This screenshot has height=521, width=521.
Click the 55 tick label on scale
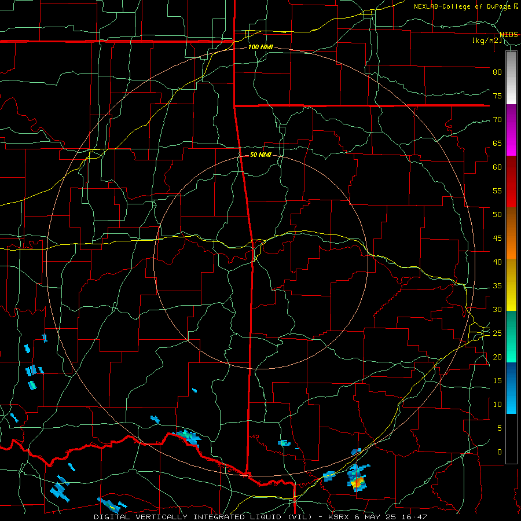coord(497,190)
